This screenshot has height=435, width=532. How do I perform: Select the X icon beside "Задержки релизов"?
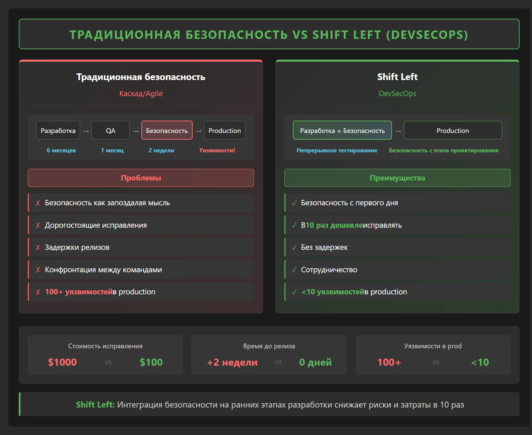[x=38, y=247]
